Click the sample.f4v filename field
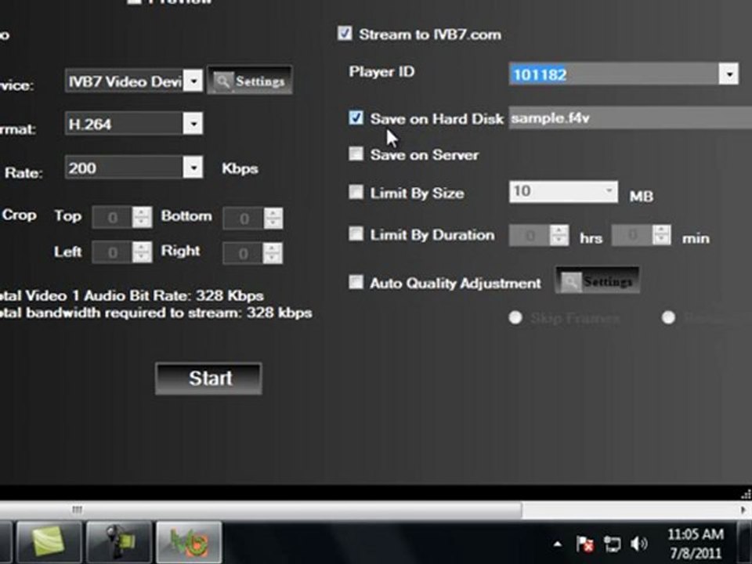Screen dimensions: 752x564 pos(630,118)
